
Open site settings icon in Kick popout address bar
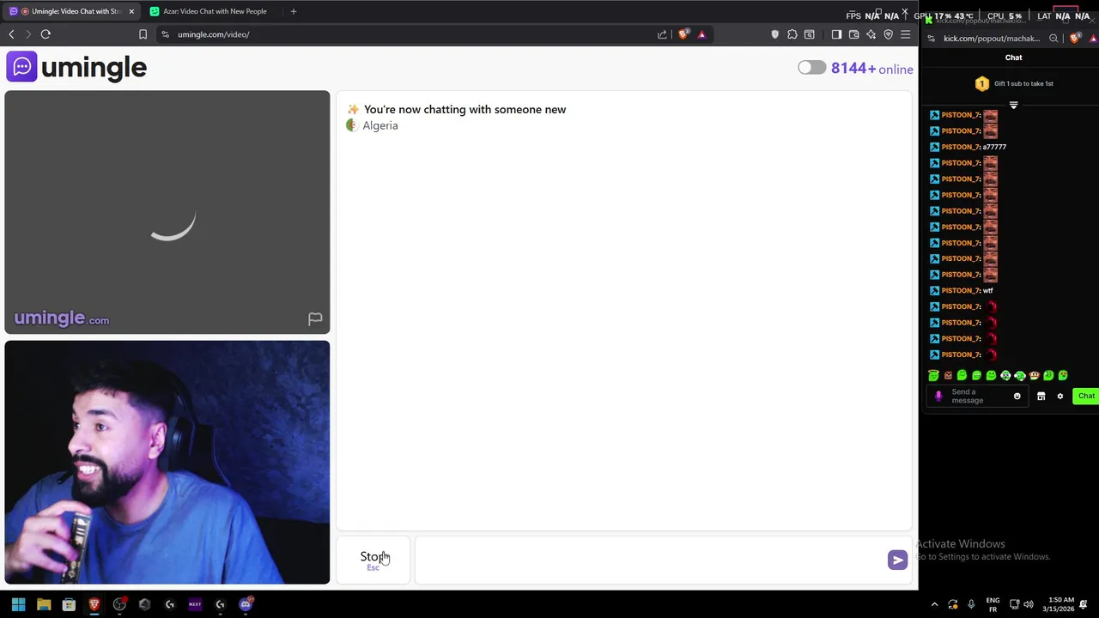click(932, 38)
